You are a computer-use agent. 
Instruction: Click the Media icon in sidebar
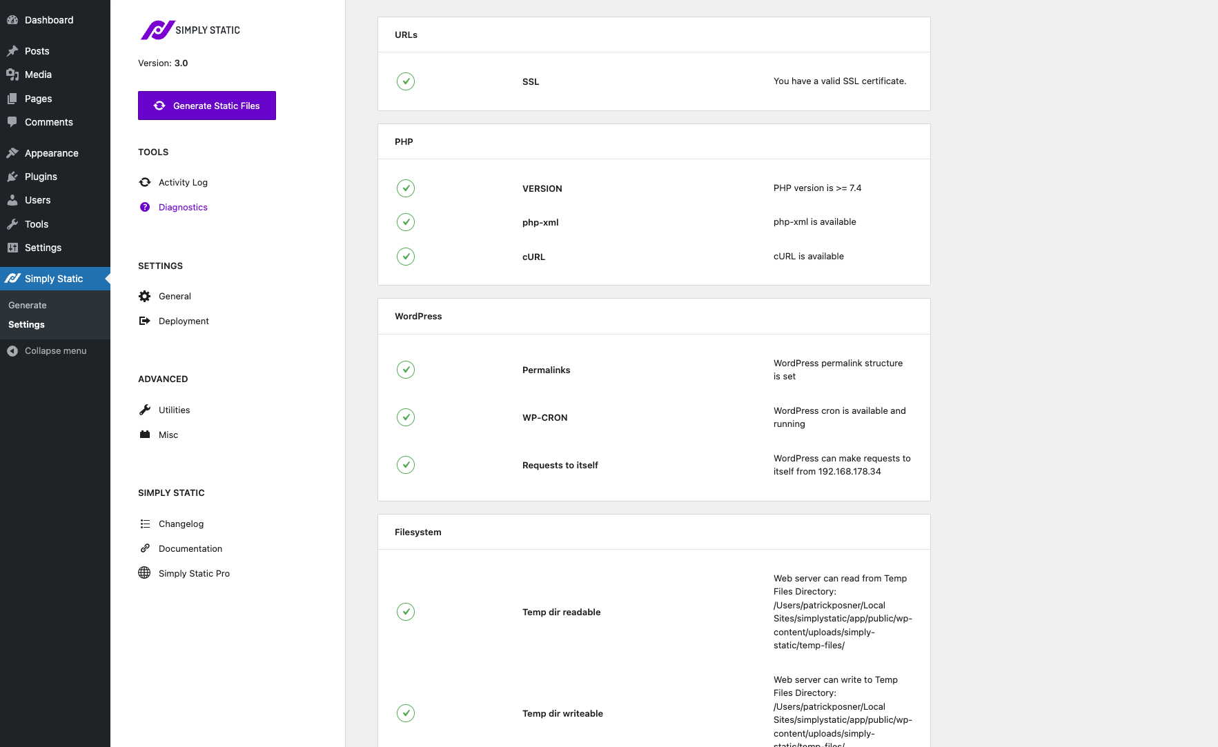[x=12, y=74]
